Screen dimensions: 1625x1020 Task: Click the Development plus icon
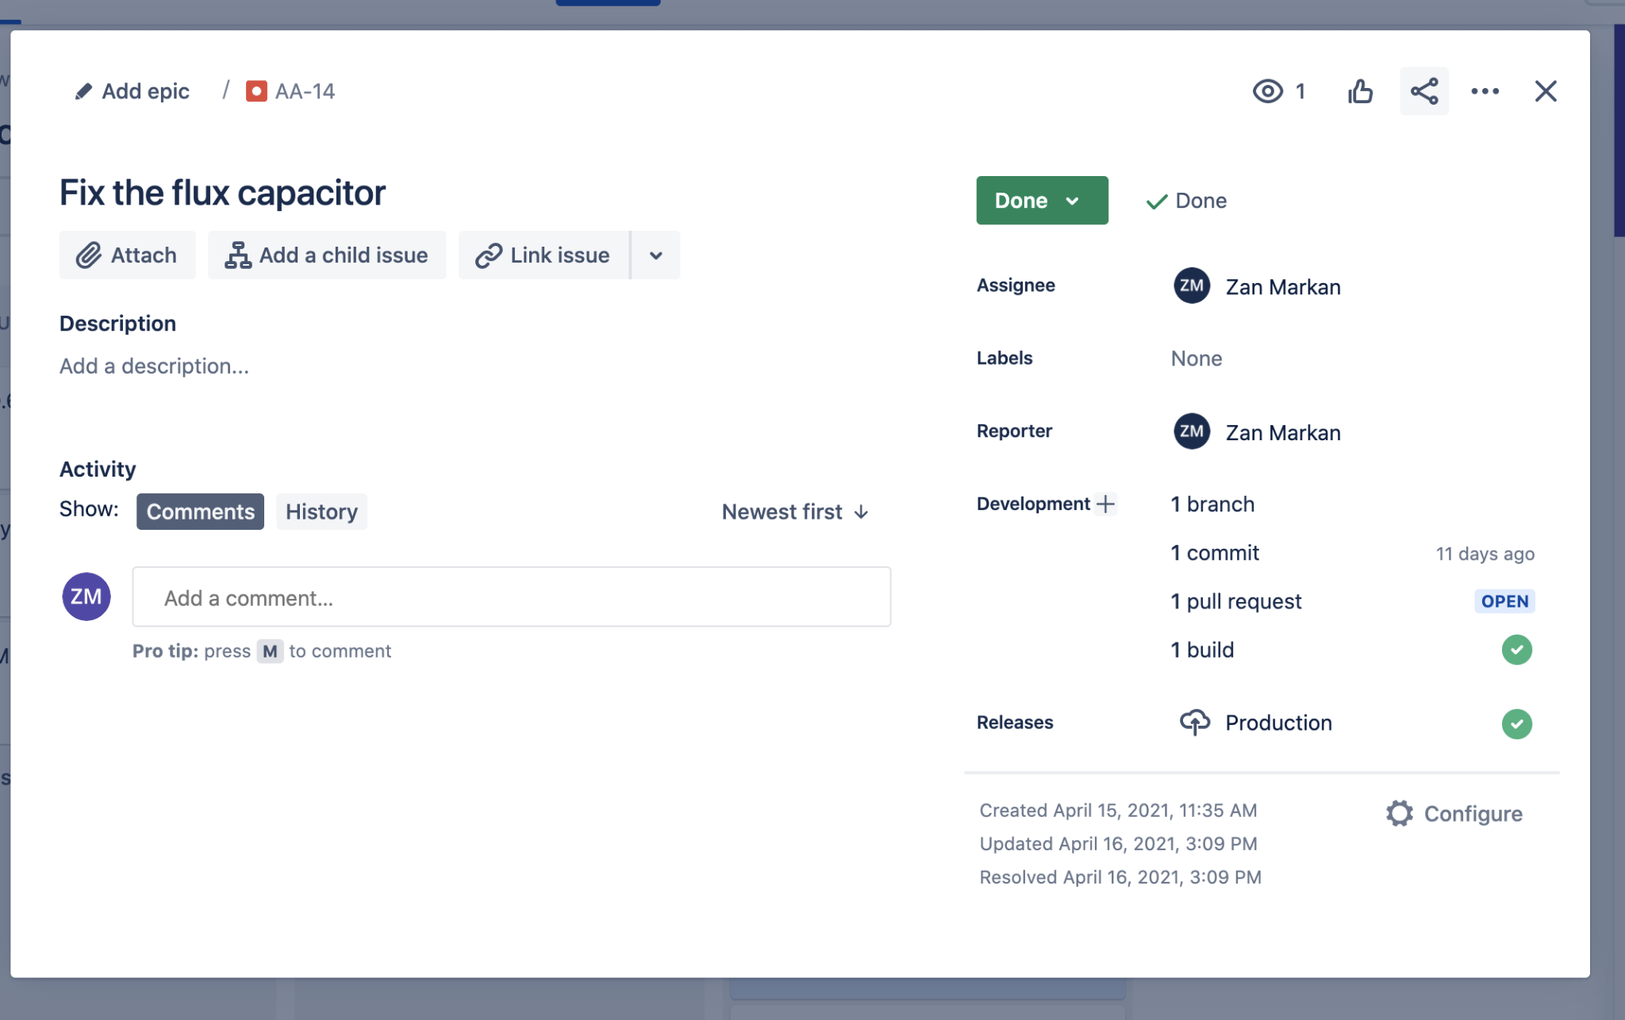coord(1105,504)
